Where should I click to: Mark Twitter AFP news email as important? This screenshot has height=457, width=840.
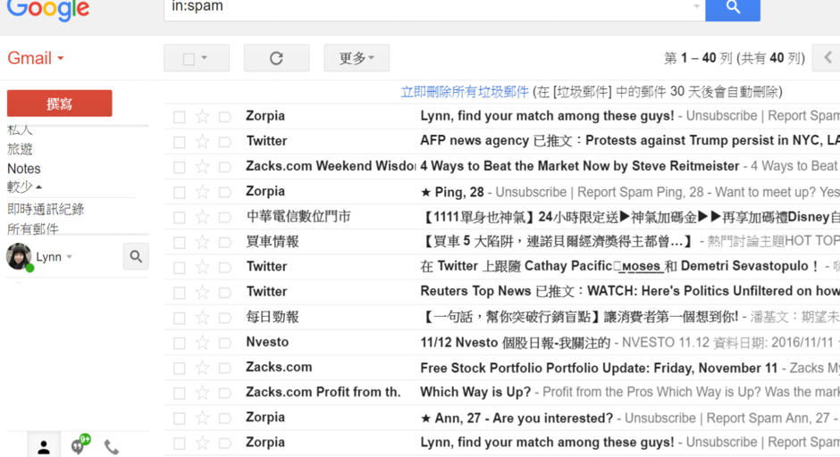pos(225,142)
